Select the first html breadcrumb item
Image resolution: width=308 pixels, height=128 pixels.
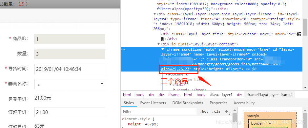point(127,95)
